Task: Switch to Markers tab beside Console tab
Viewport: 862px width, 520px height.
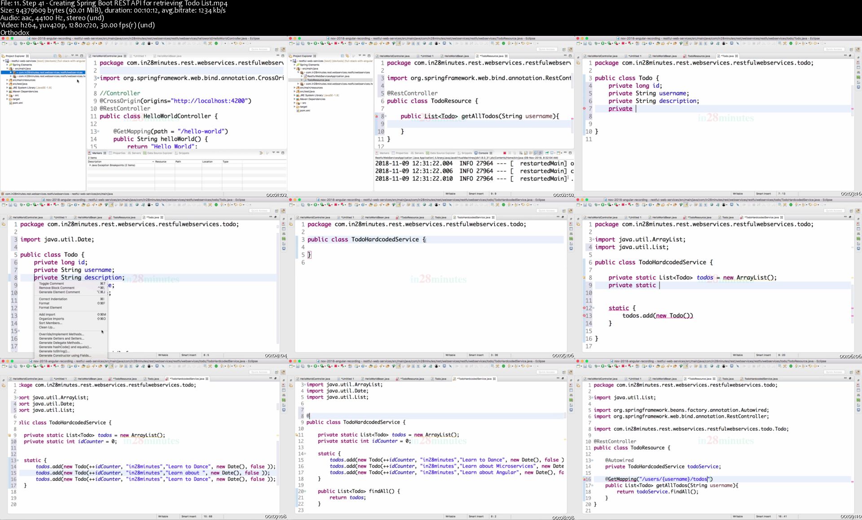Action: click(x=384, y=153)
